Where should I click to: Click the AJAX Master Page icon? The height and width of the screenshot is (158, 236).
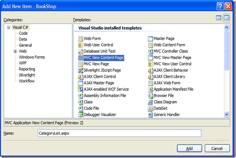tap(80, 83)
